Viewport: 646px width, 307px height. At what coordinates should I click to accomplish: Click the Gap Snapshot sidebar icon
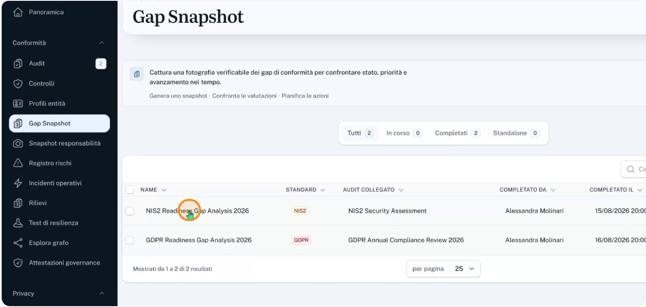pyautogui.click(x=18, y=124)
